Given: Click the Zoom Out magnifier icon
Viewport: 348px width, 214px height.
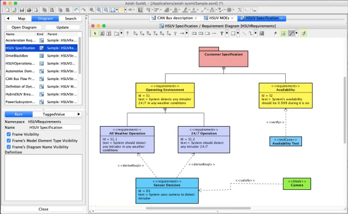Looking at the screenshot, I should tap(106, 10).
